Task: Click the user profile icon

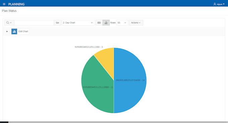Action: pyautogui.click(x=215, y=4)
